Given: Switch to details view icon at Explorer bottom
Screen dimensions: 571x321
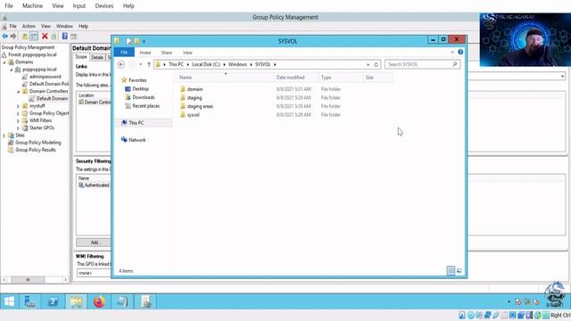Looking at the screenshot, I should pyautogui.click(x=451, y=270).
